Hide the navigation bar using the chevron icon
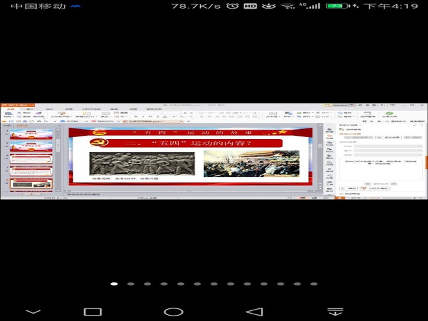Image resolution: width=428 pixels, height=321 pixels. [33, 312]
